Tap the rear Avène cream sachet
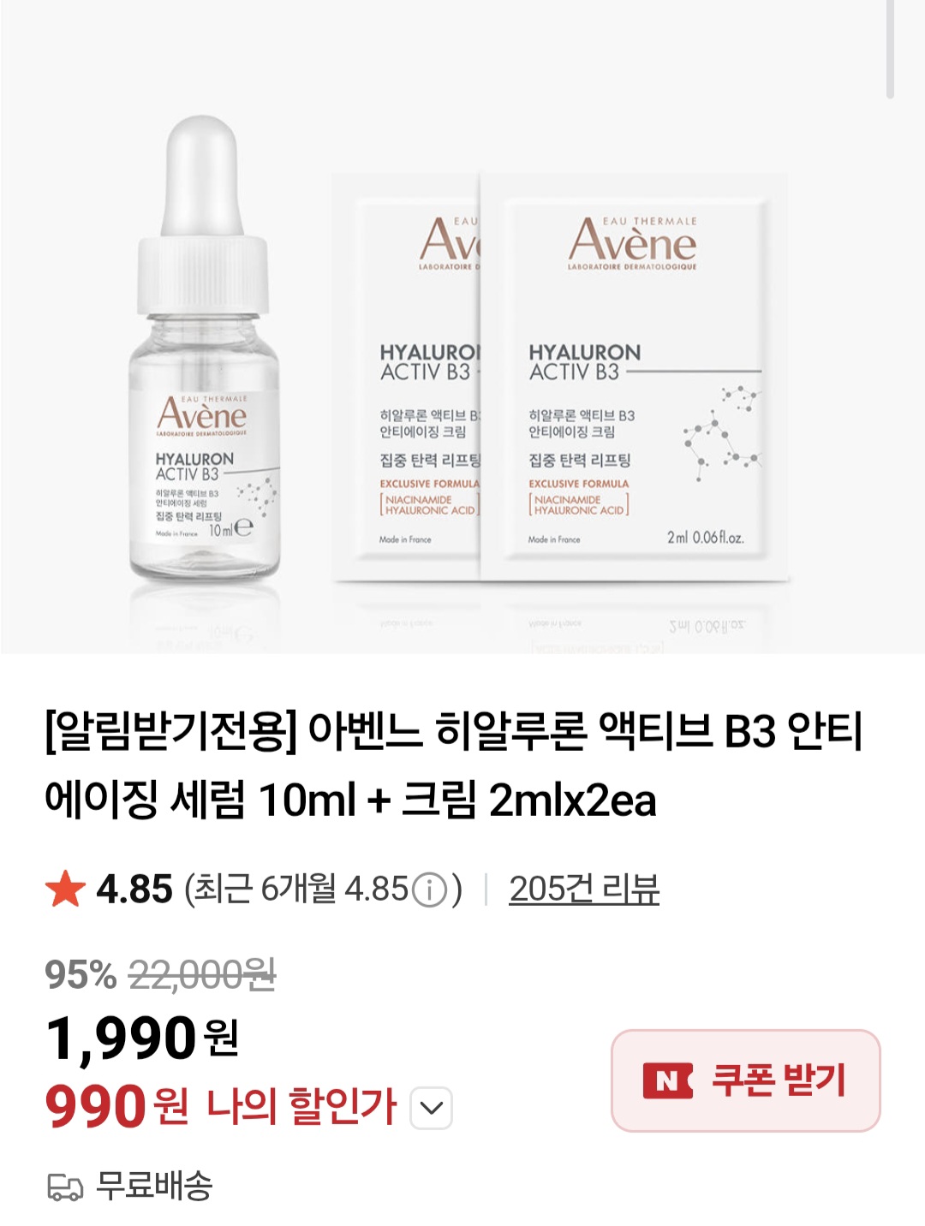This screenshot has height=1226, width=925. point(406,377)
